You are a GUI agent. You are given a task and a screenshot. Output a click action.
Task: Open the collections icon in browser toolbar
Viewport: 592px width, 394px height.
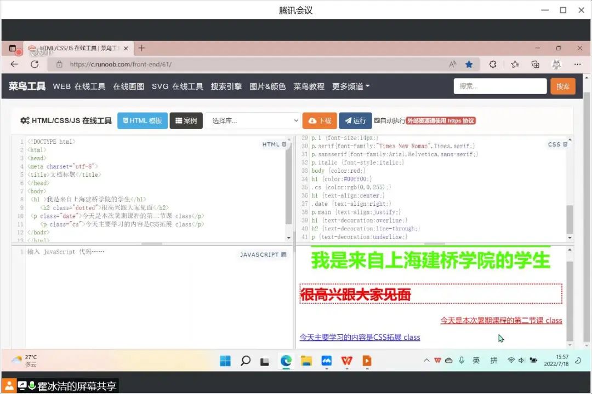point(536,65)
